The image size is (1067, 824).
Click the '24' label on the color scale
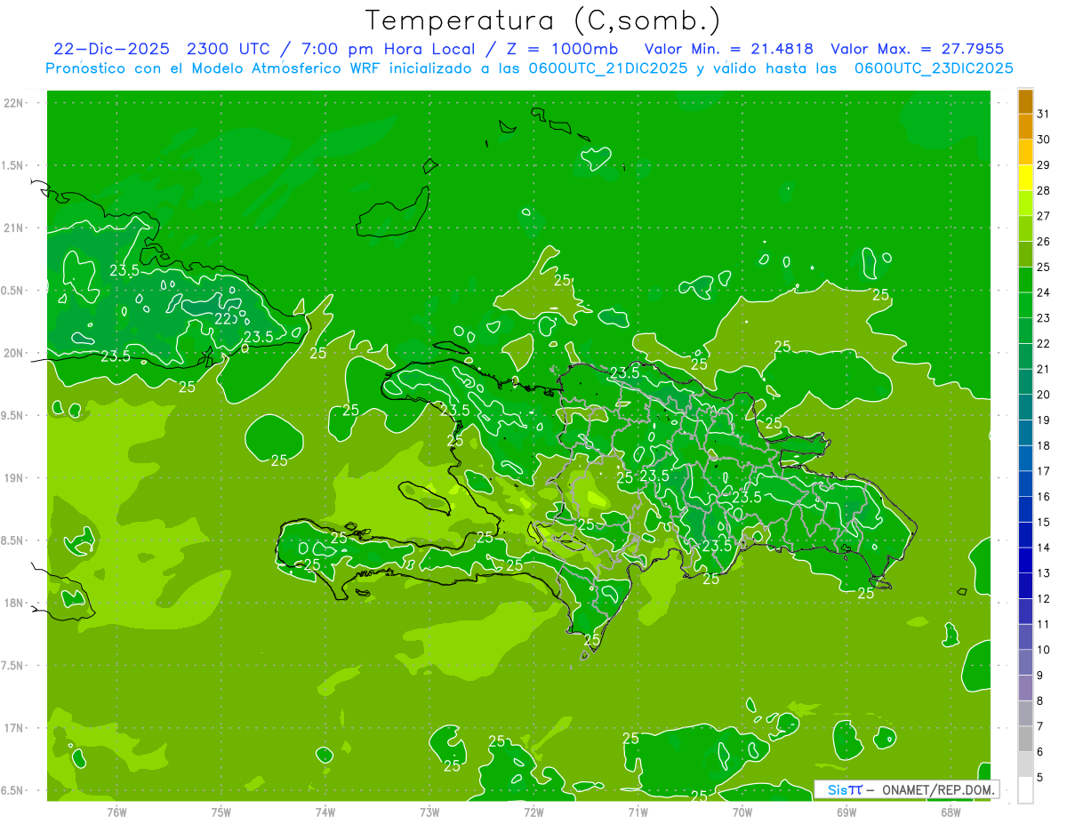[x=1044, y=292]
